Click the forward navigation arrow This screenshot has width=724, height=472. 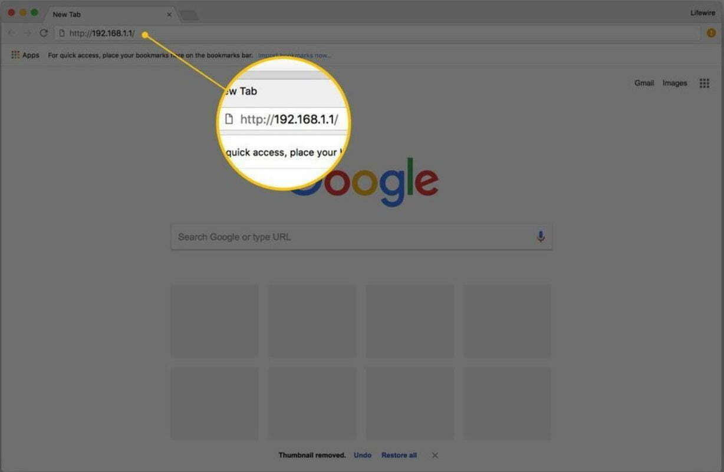tap(27, 33)
